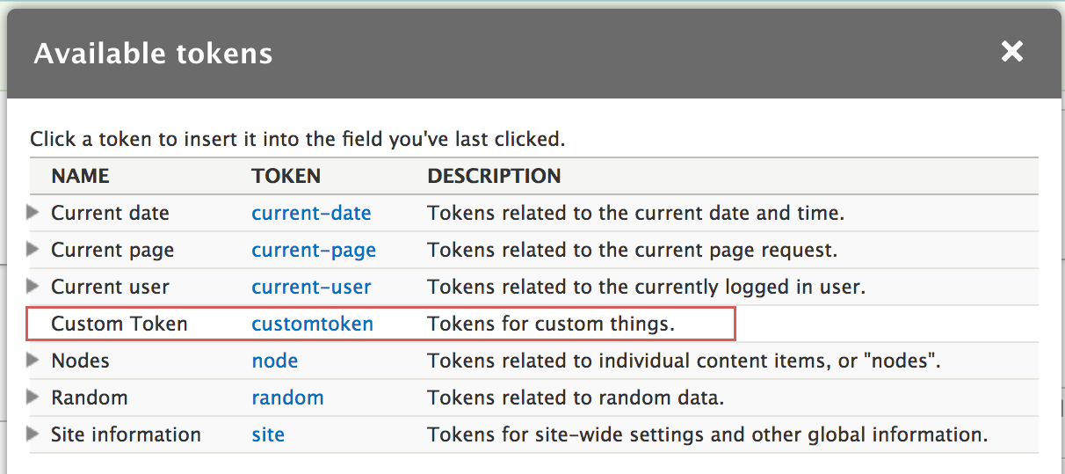Insert the site token
This screenshot has height=474, width=1065.
[x=268, y=434]
